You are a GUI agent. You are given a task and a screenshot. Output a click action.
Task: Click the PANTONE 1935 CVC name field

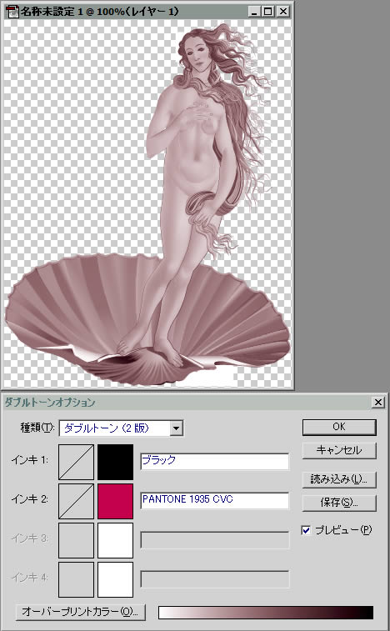(x=214, y=500)
